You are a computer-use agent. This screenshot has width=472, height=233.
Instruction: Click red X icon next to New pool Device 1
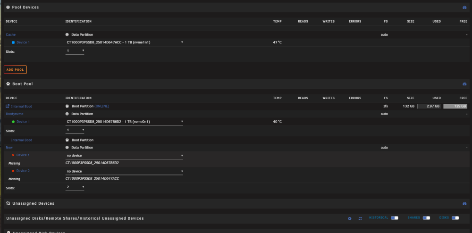click(13, 155)
